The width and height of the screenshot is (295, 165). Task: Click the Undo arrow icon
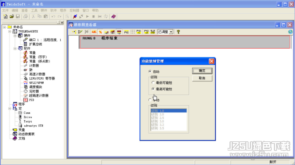[53, 17]
